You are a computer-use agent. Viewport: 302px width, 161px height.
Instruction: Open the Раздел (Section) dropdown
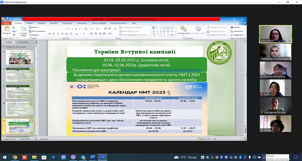[34, 35]
